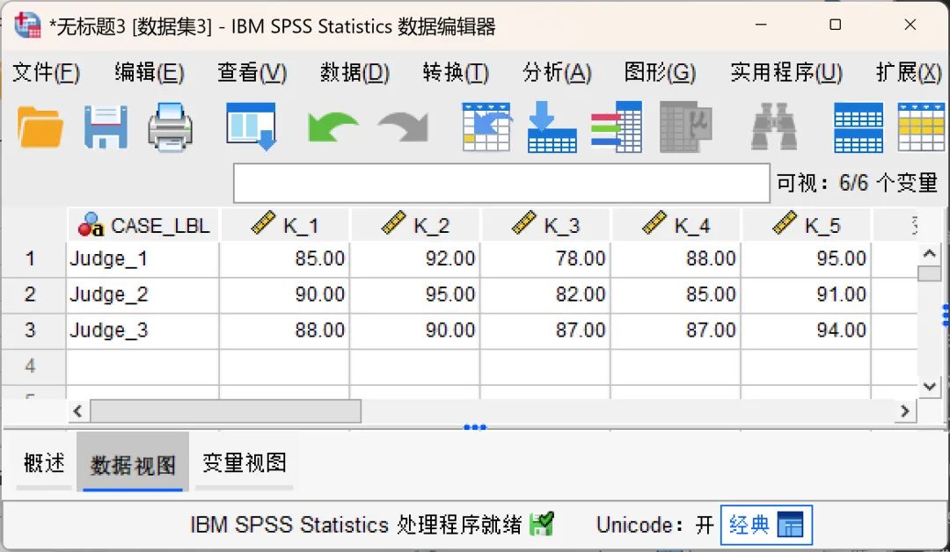This screenshot has height=552, width=950.
Task: Open the 文件(F) menu
Action: coord(46,73)
